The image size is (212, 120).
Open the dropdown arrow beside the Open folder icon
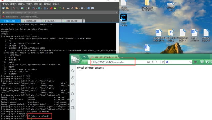pyautogui.click(x=10, y=8)
